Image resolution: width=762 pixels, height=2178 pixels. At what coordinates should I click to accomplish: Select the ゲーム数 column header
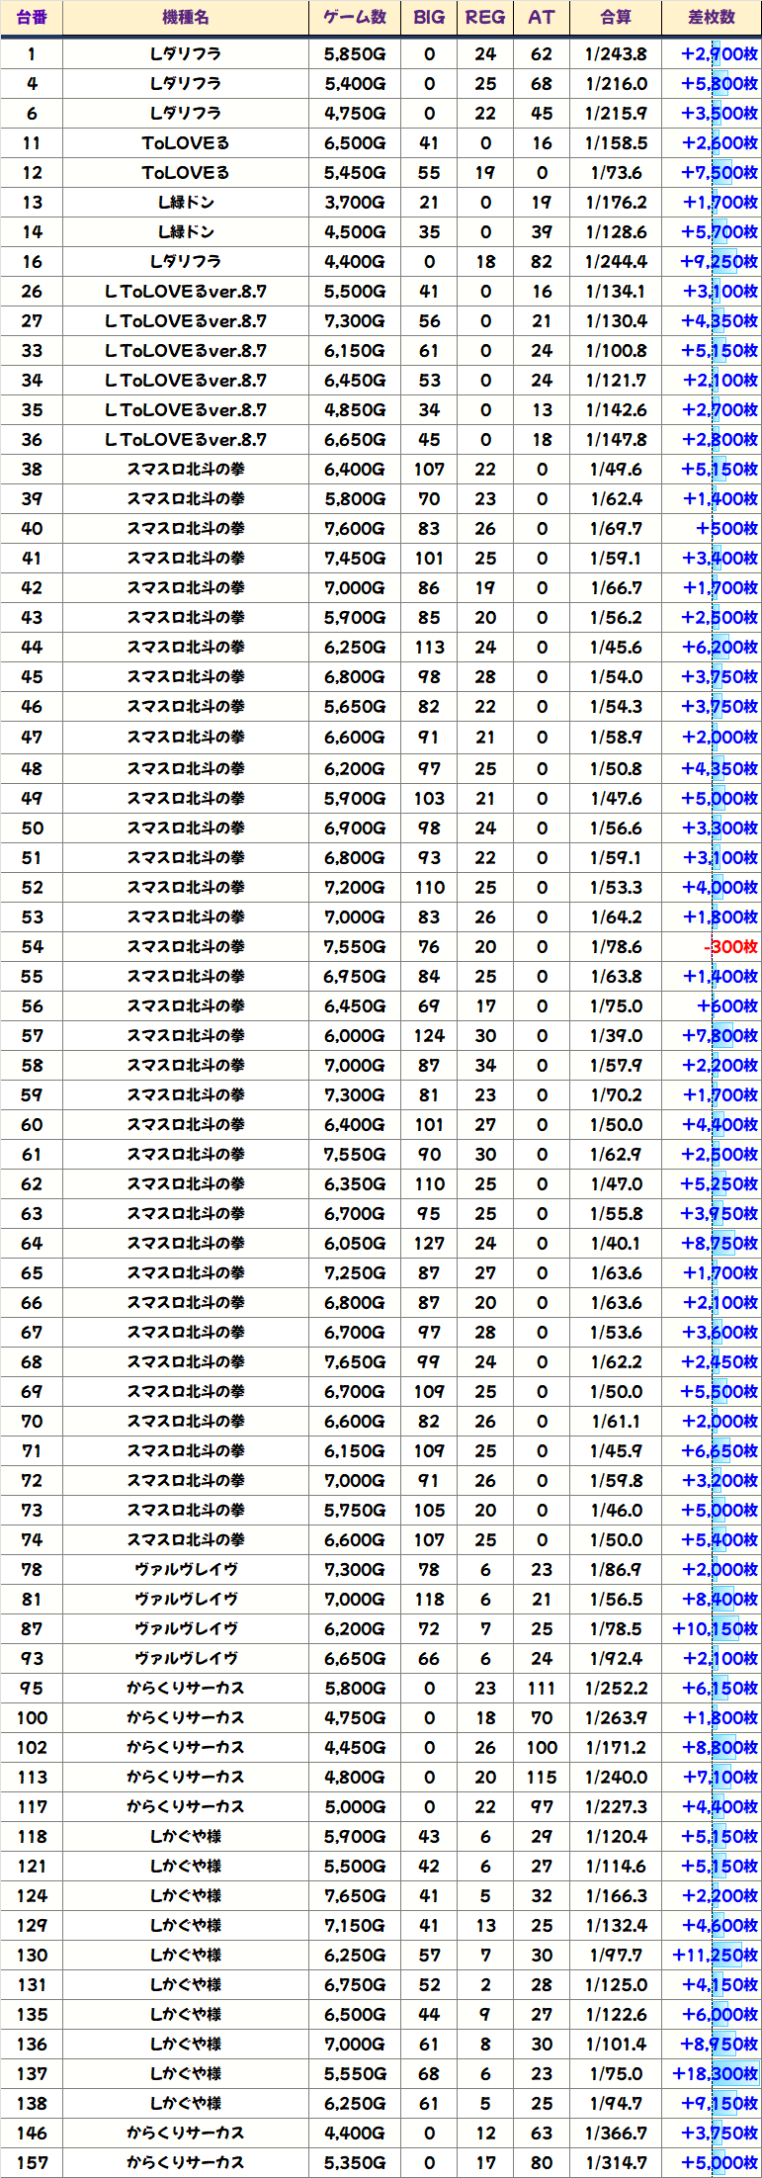355,18
